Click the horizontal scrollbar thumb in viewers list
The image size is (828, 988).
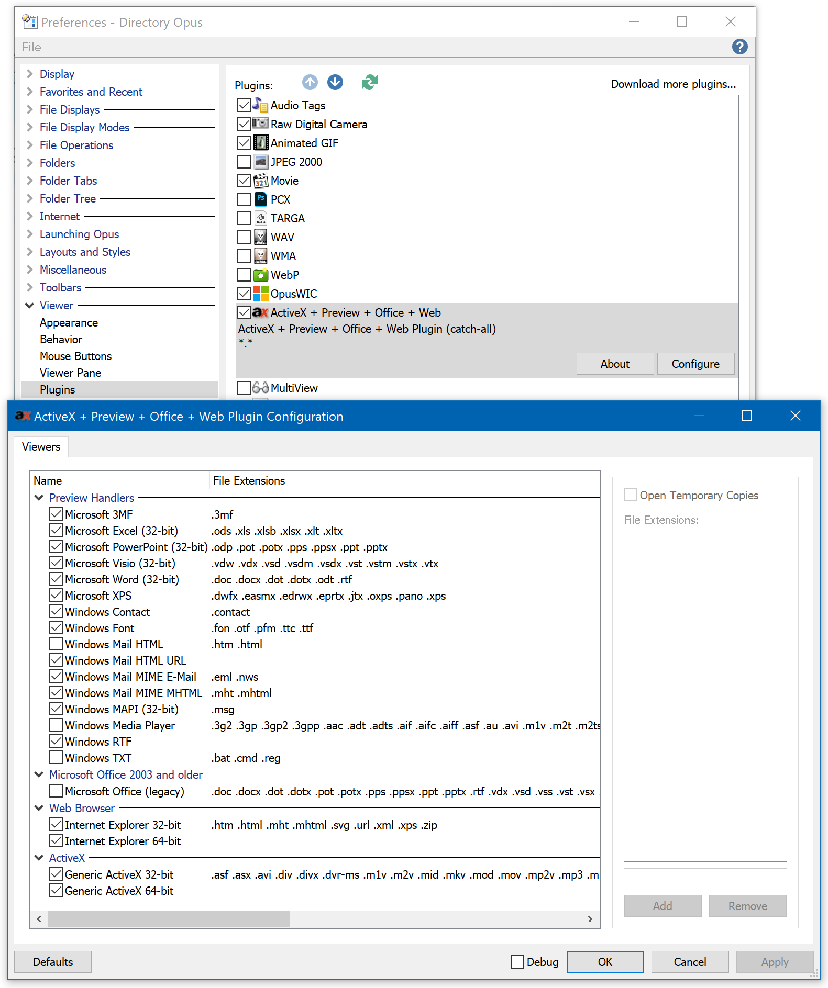click(x=169, y=919)
